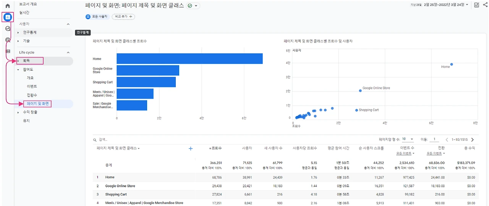Click the search magnifier icon above the table
489x206 pixels.
pos(95,140)
